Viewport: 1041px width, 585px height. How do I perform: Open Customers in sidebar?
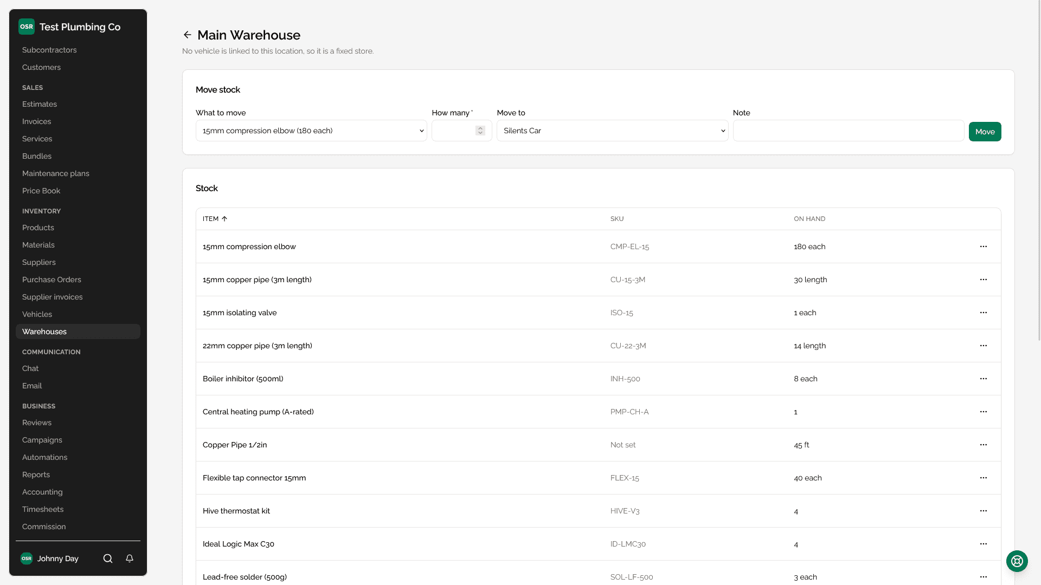41,67
